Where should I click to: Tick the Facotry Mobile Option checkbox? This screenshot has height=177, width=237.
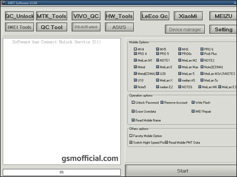[x=131, y=136]
